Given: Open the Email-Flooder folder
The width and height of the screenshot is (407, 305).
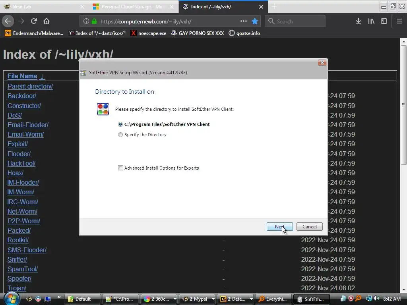Looking at the screenshot, I should coord(28,125).
